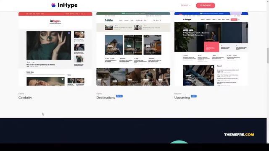The image size is (269, 151).
Task: Click the NEW badge beside Destinations
Action: click(x=119, y=96)
